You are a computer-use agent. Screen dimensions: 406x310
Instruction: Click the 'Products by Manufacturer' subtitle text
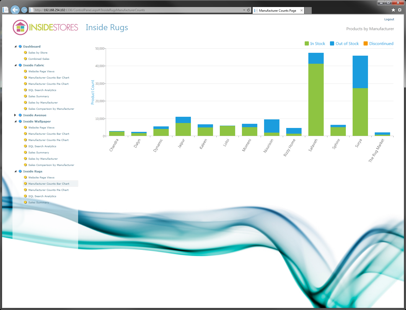pyautogui.click(x=370, y=29)
